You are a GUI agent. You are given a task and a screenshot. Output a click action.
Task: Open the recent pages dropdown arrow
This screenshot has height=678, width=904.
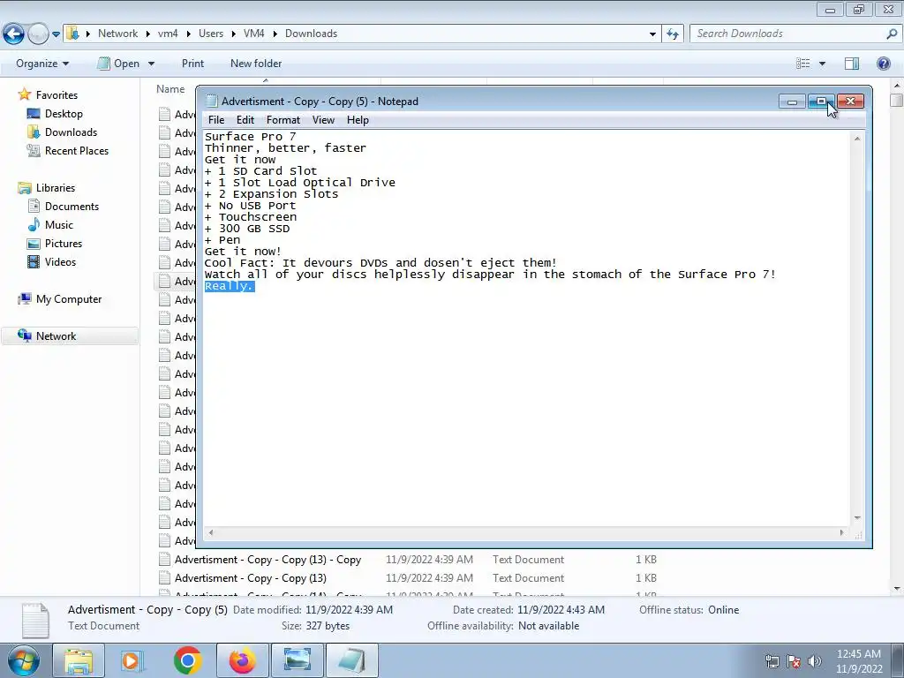click(56, 34)
